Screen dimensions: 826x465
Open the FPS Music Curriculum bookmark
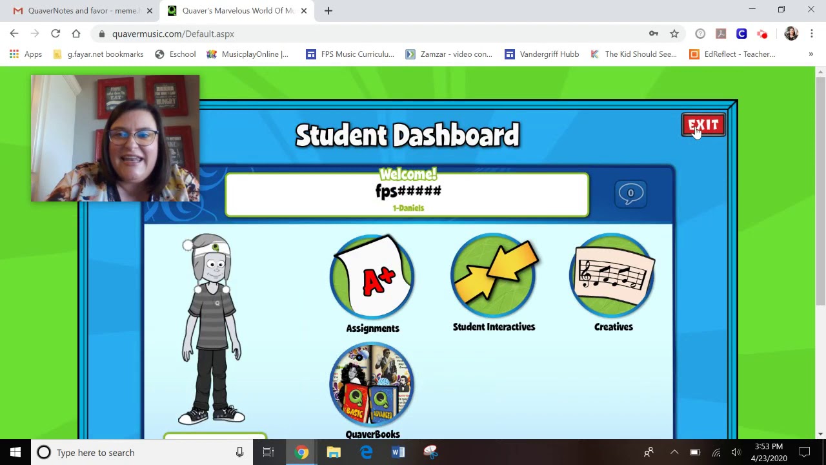350,54
